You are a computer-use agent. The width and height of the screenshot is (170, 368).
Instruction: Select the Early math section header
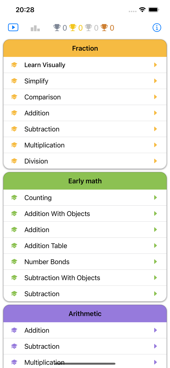[x=85, y=181]
